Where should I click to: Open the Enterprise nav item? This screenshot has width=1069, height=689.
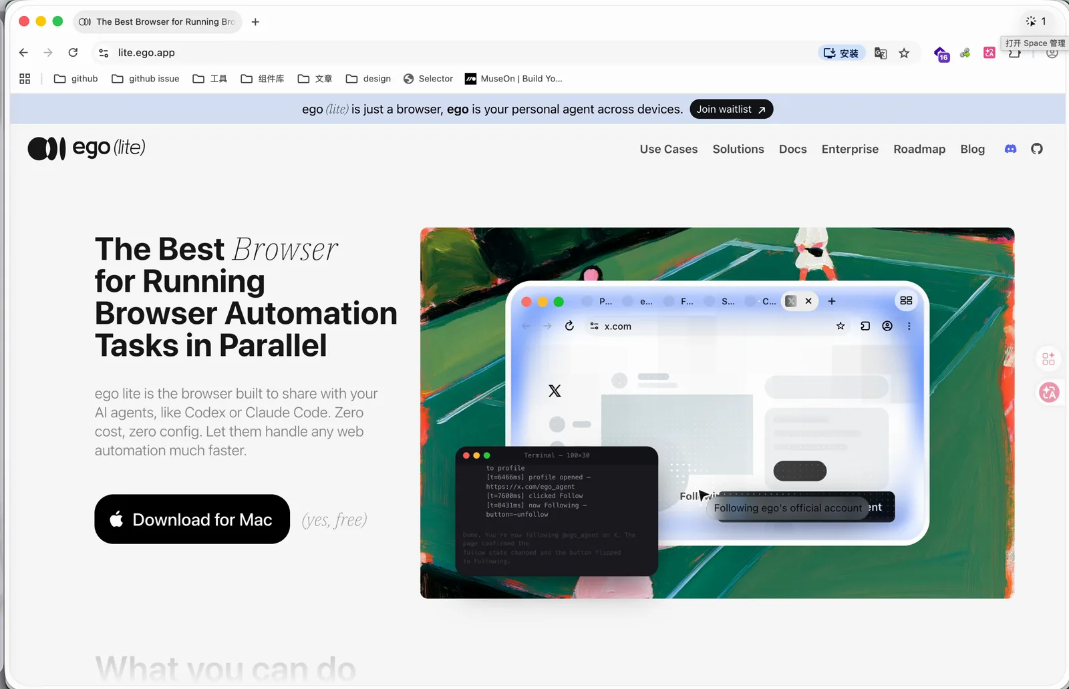click(850, 150)
